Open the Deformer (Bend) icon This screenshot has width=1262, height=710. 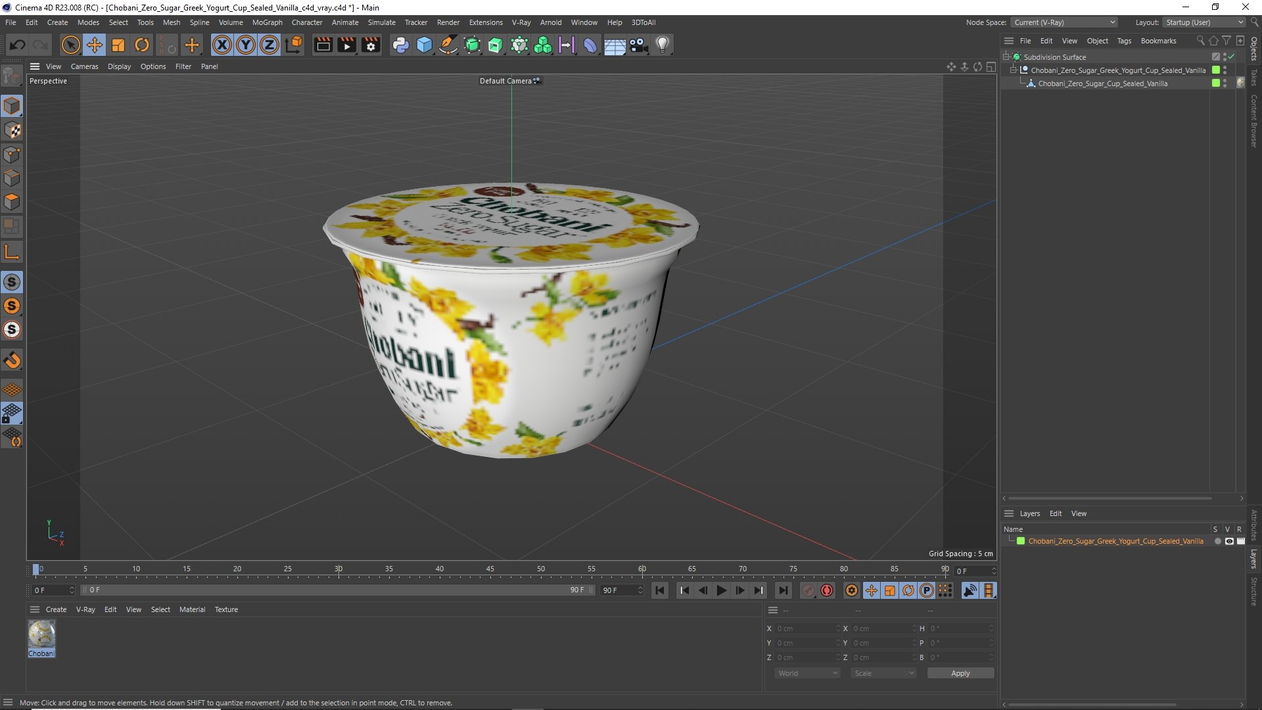[x=590, y=45]
